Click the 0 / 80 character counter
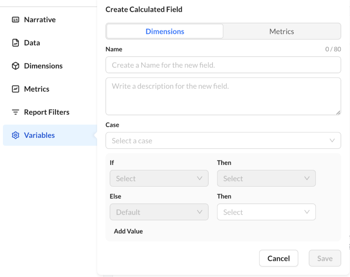 (333, 49)
